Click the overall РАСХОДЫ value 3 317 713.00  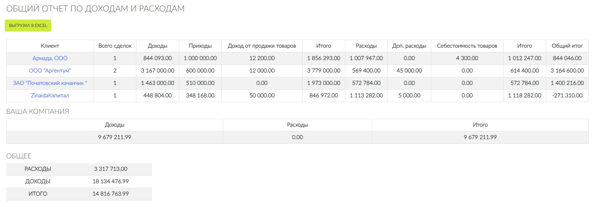(x=111, y=169)
